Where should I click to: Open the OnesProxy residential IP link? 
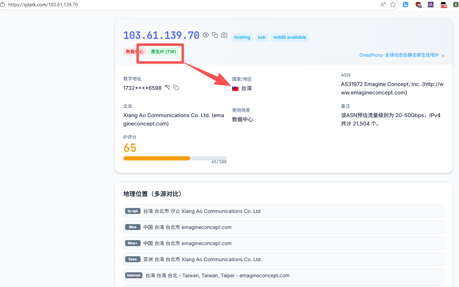[x=399, y=55]
